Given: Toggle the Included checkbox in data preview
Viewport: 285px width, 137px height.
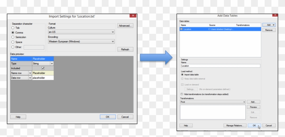Looking at the screenshot, I should [43, 68].
